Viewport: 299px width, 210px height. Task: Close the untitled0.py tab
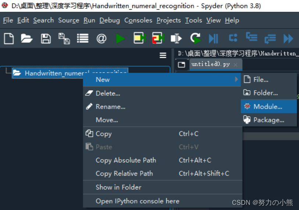(x=235, y=65)
